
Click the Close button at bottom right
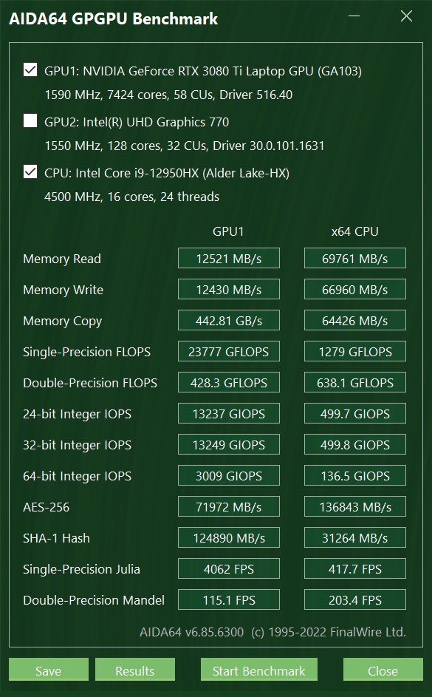click(x=382, y=670)
